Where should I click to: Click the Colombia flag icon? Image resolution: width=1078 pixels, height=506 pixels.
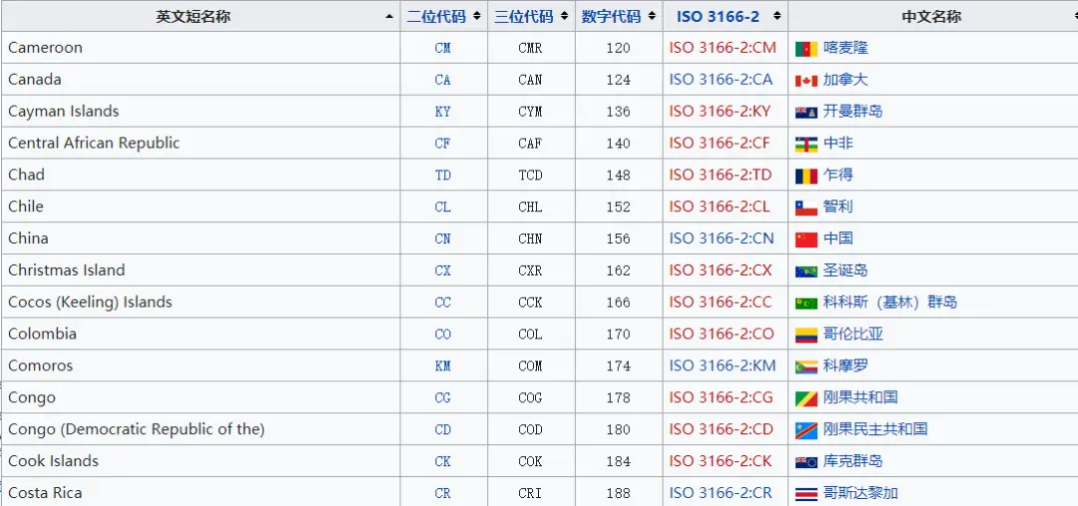[x=807, y=334]
